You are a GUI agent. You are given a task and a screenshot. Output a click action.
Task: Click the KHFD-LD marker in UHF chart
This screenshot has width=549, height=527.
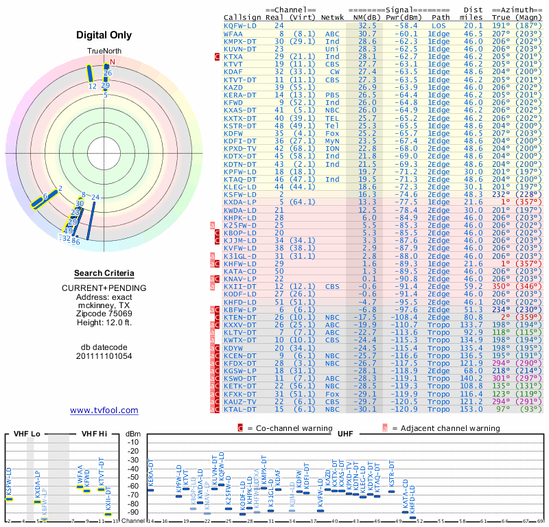click(413, 517)
